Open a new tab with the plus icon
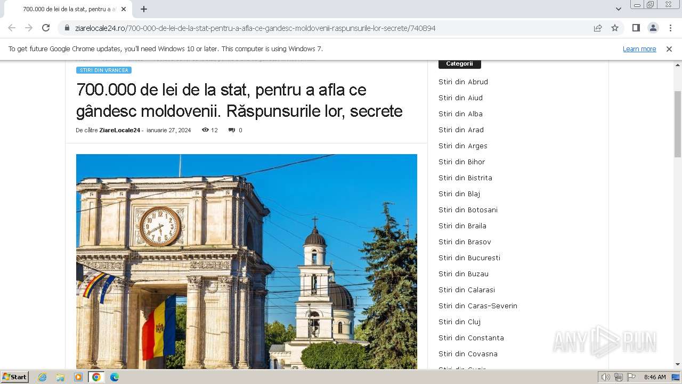 click(x=144, y=9)
